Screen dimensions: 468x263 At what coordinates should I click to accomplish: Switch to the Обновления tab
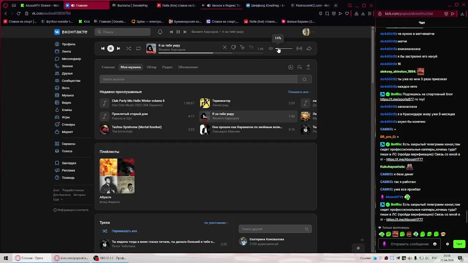(x=188, y=67)
